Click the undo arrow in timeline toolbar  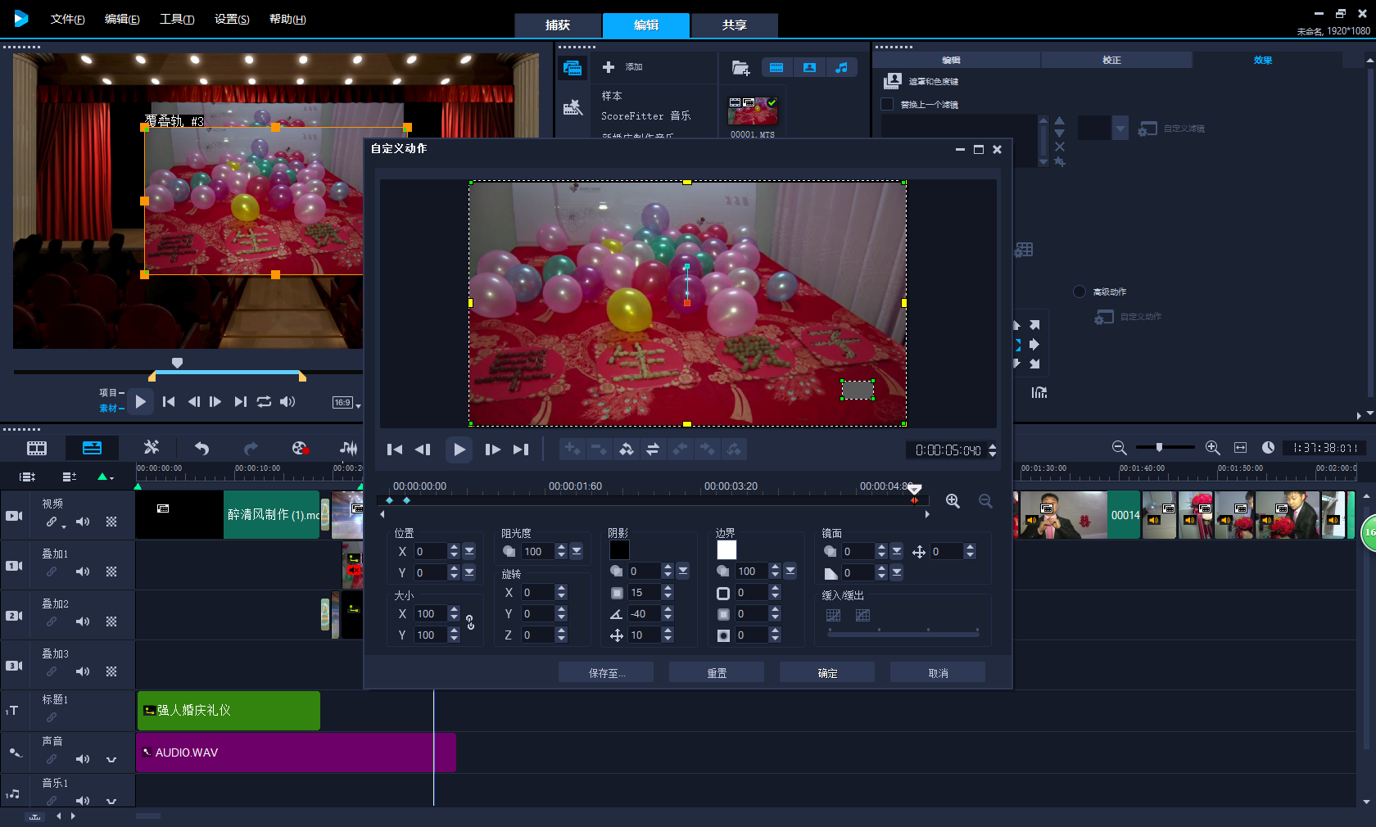click(x=201, y=448)
